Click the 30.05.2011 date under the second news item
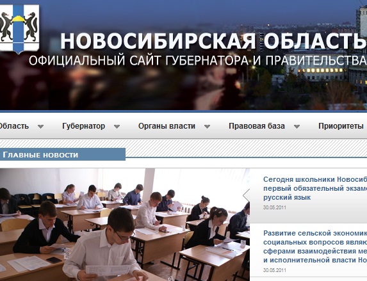 [275, 270]
